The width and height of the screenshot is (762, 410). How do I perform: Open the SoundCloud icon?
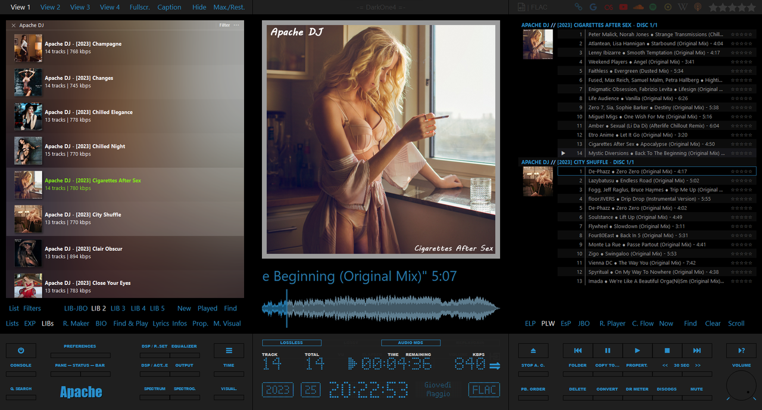click(638, 7)
